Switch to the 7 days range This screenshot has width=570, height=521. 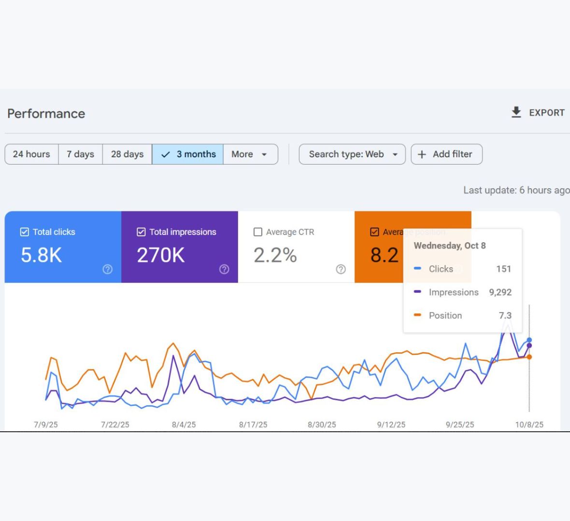coord(80,154)
